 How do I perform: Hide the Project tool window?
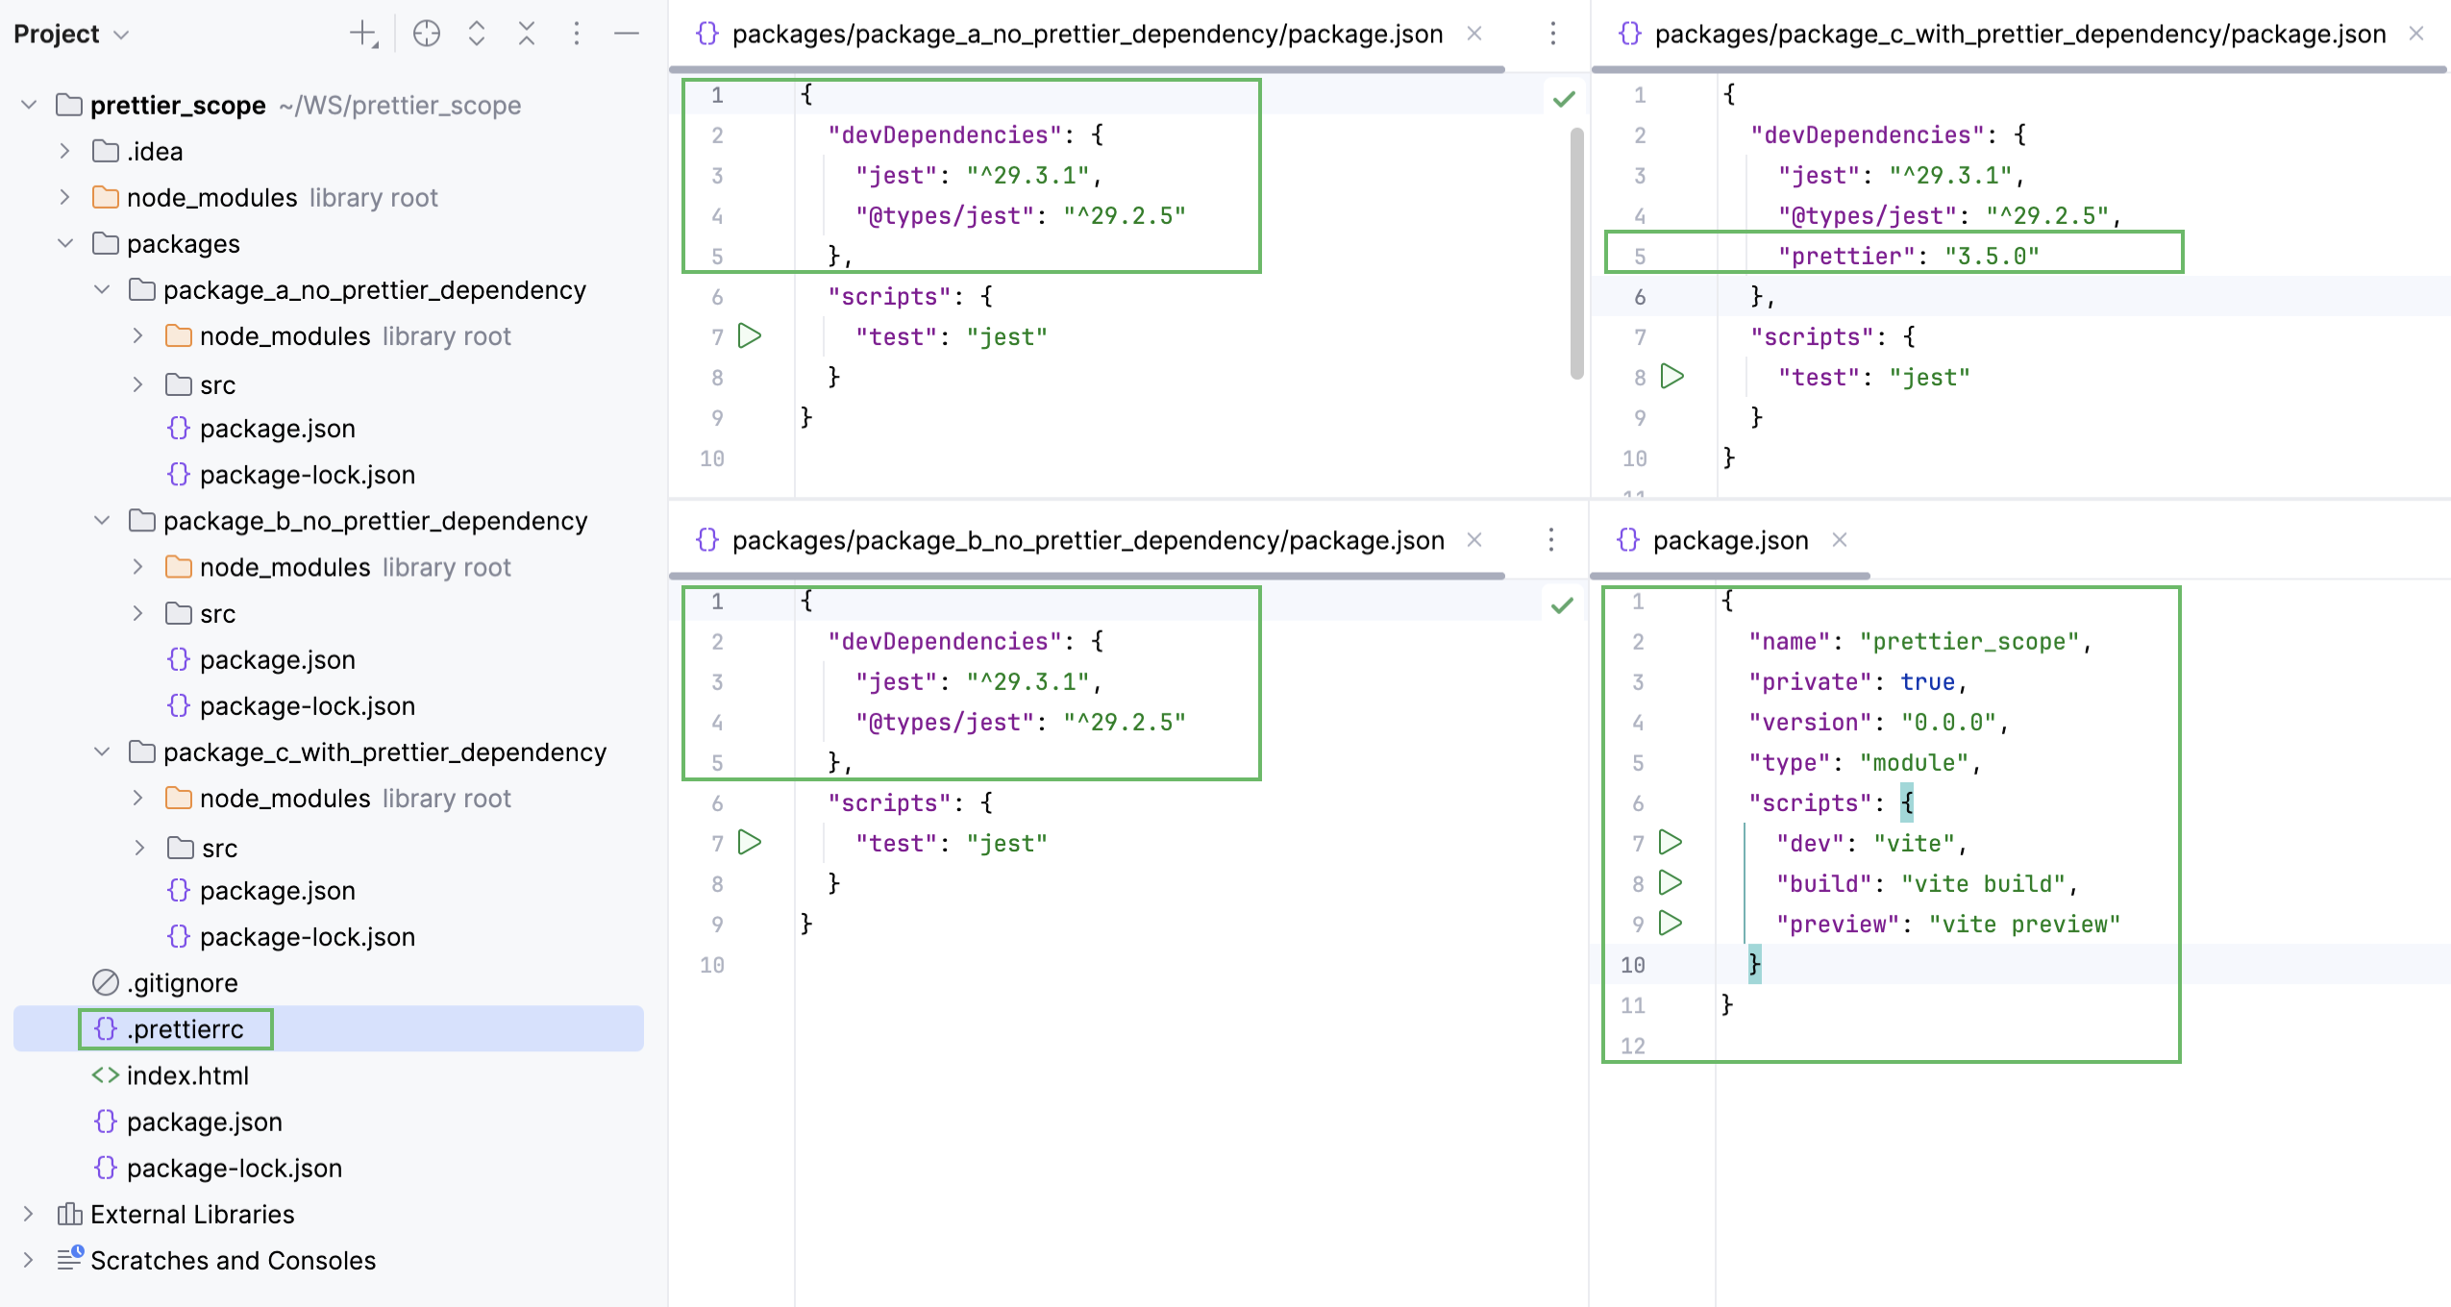tap(627, 33)
